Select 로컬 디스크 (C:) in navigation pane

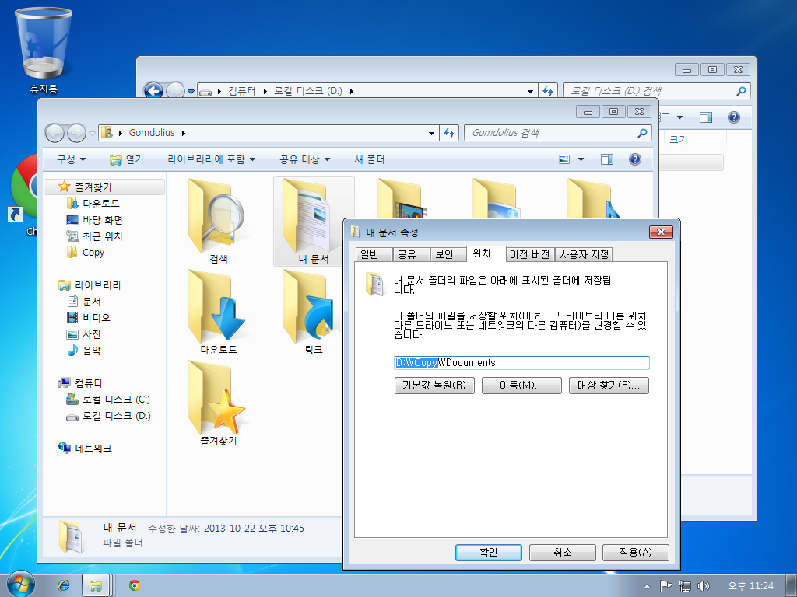pos(115,400)
